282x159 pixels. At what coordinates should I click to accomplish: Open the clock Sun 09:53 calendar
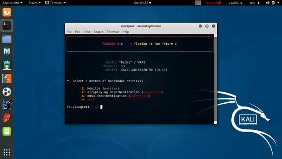coord(142,3)
